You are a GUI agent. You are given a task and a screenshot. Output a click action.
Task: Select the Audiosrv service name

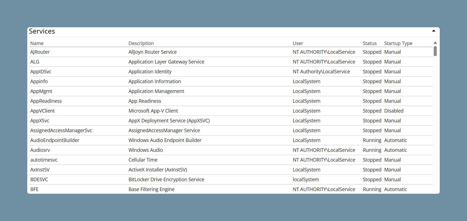(x=40, y=150)
